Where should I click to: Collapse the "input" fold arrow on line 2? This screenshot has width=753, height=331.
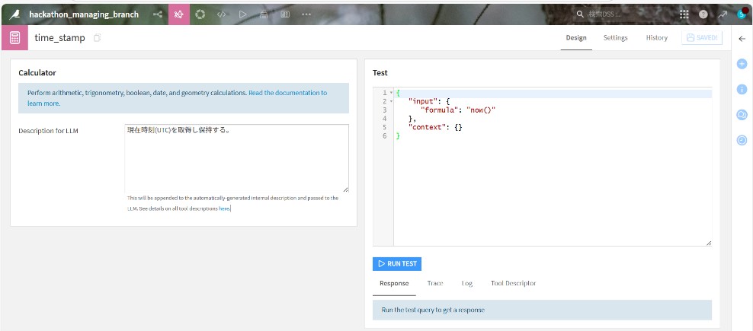click(x=391, y=101)
